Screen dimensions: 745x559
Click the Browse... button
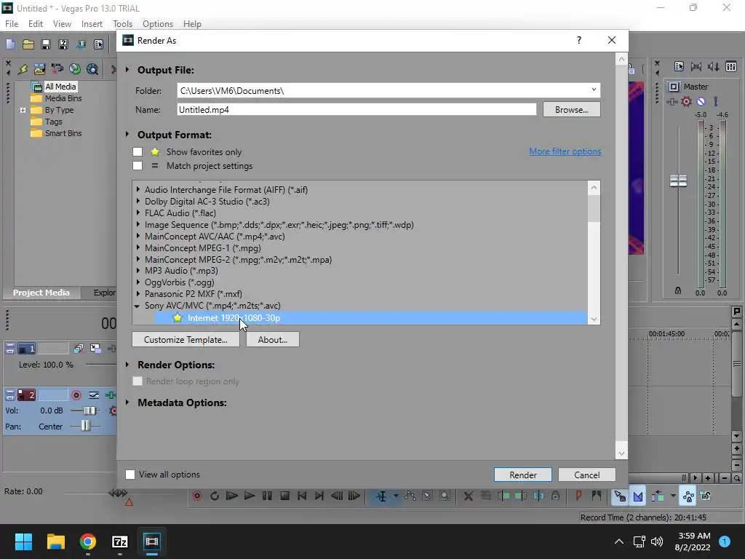click(572, 109)
